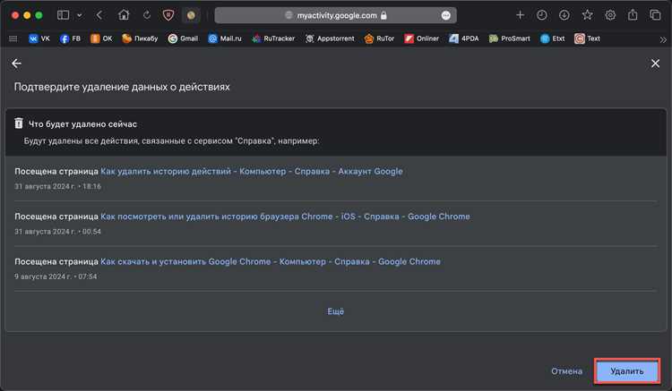Open the sidebar dropdown chevron in the toolbar

[x=80, y=15]
